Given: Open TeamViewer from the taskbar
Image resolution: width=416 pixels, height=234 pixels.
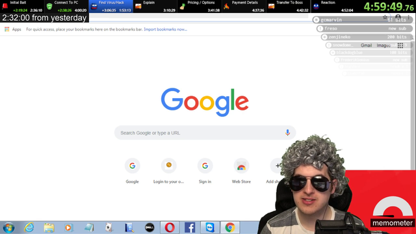Looking at the screenshot, I should click(210, 227).
